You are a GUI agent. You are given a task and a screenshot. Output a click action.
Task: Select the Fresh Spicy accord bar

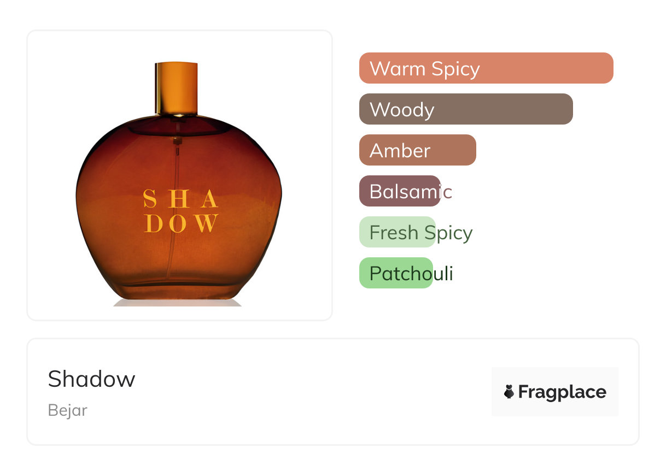(x=397, y=232)
